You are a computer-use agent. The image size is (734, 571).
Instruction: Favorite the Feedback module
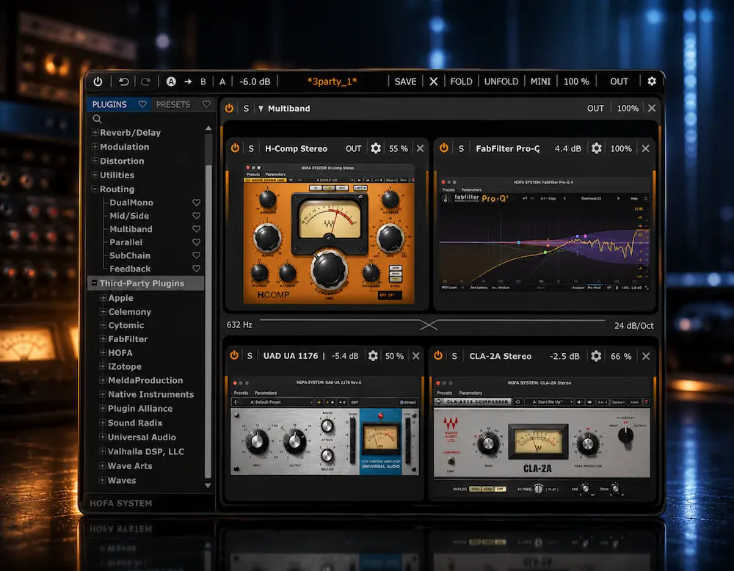coord(196,268)
